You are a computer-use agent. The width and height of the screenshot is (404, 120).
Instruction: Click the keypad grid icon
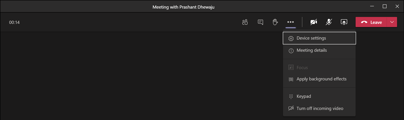pos(291,96)
